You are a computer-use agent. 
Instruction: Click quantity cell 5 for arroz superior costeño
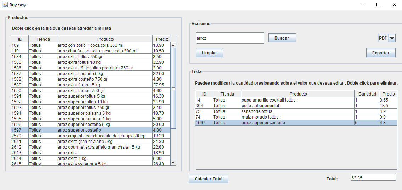[367, 122]
